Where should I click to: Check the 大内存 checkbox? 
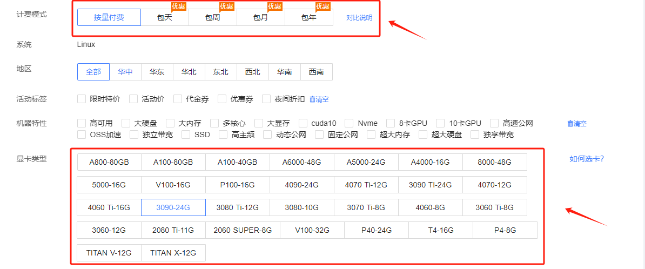pos(170,123)
